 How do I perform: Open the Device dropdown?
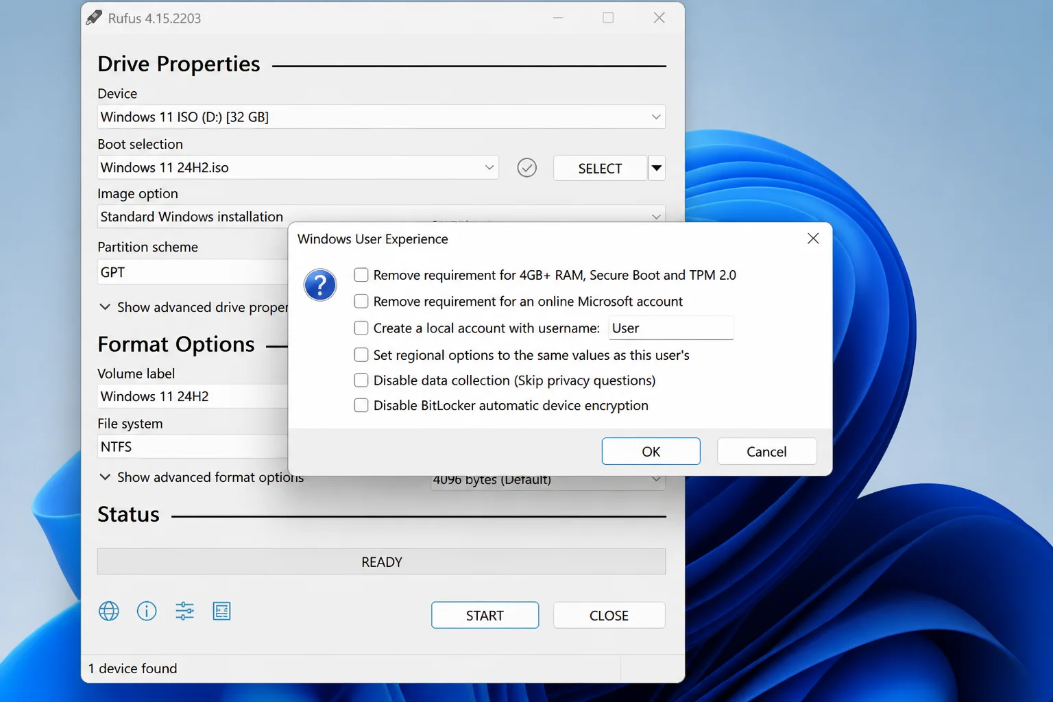[x=381, y=117]
